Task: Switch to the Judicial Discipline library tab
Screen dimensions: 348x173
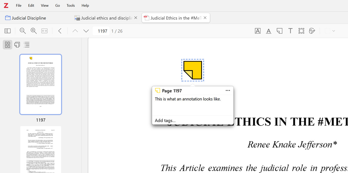Action: click(26, 18)
